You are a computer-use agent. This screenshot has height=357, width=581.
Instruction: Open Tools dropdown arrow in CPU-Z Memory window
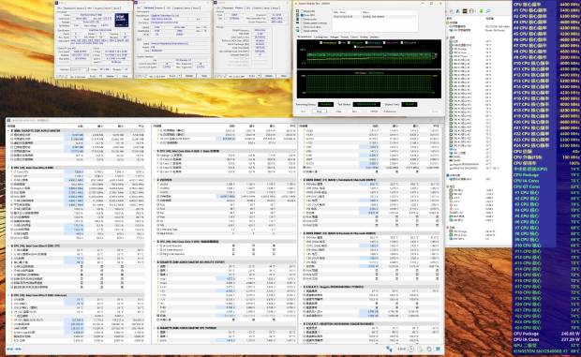pos(259,76)
